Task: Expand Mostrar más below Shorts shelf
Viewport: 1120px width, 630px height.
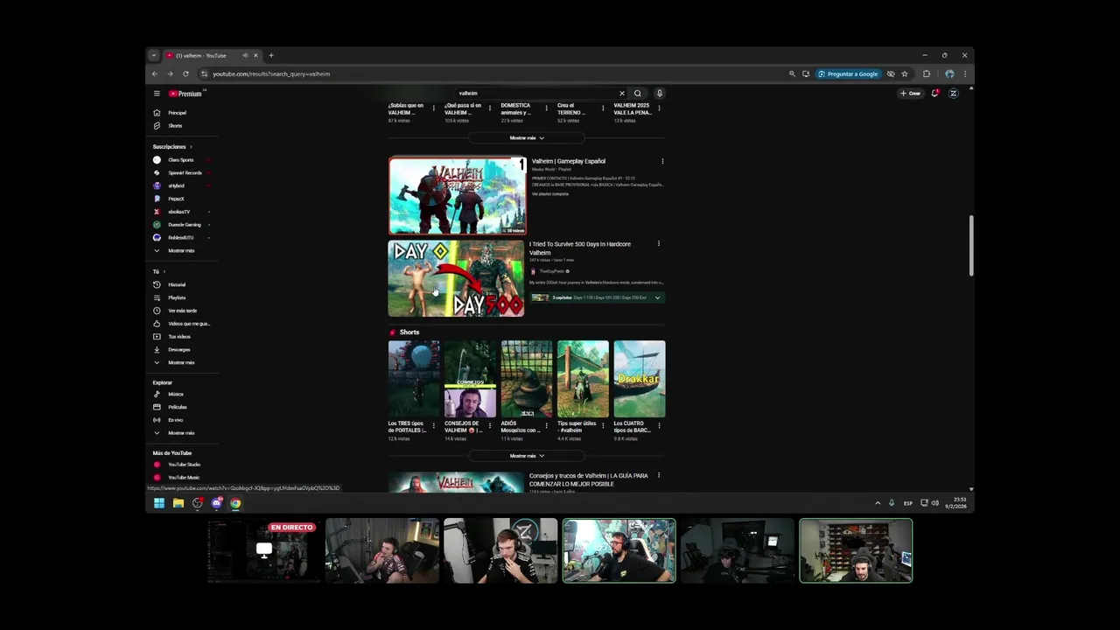Action: pos(527,456)
